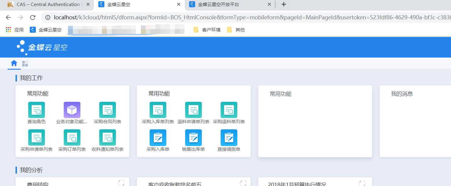This screenshot has height=186, width=451.
Task: Click the 我的工作 section heading
Action: (x=31, y=78)
